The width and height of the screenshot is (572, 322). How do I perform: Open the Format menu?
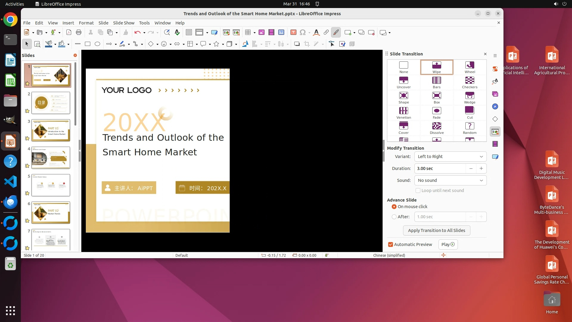click(x=86, y=23)
